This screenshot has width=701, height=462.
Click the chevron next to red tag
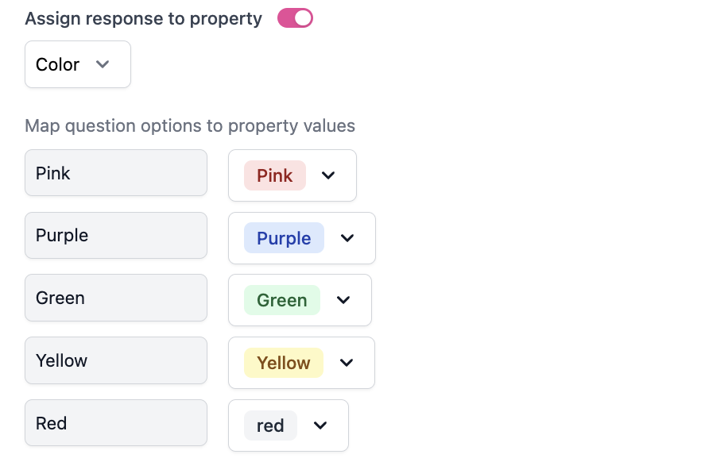[x=320, y=425]
